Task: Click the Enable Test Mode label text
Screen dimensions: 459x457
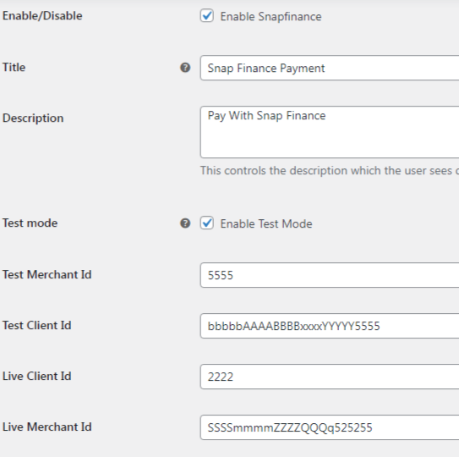Action: (266, 223)
